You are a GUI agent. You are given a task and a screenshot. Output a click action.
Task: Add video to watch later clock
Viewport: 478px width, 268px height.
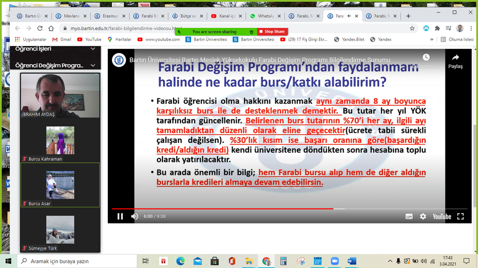[426, 57]
